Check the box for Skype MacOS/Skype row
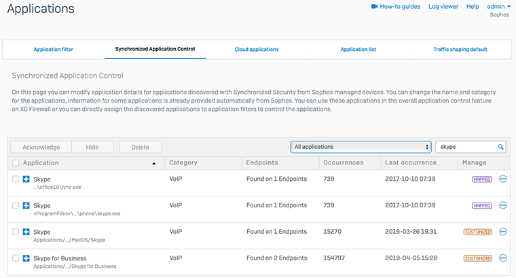The image size is (516, 278). [16, 232]
